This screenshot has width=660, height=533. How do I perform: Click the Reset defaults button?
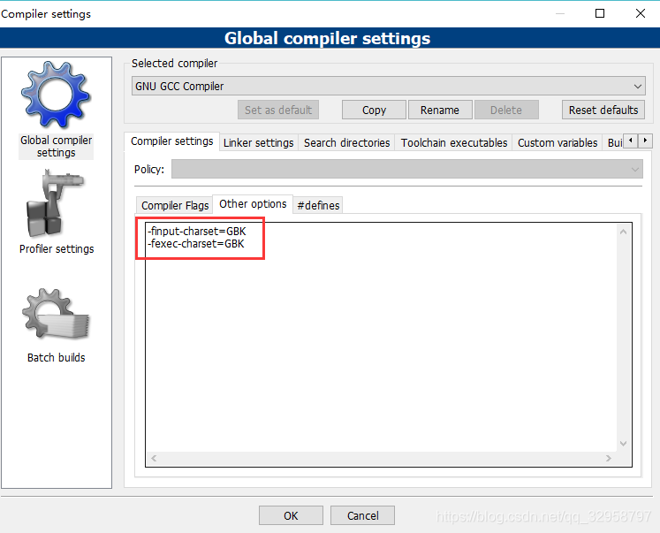click(x=603, y=110)
